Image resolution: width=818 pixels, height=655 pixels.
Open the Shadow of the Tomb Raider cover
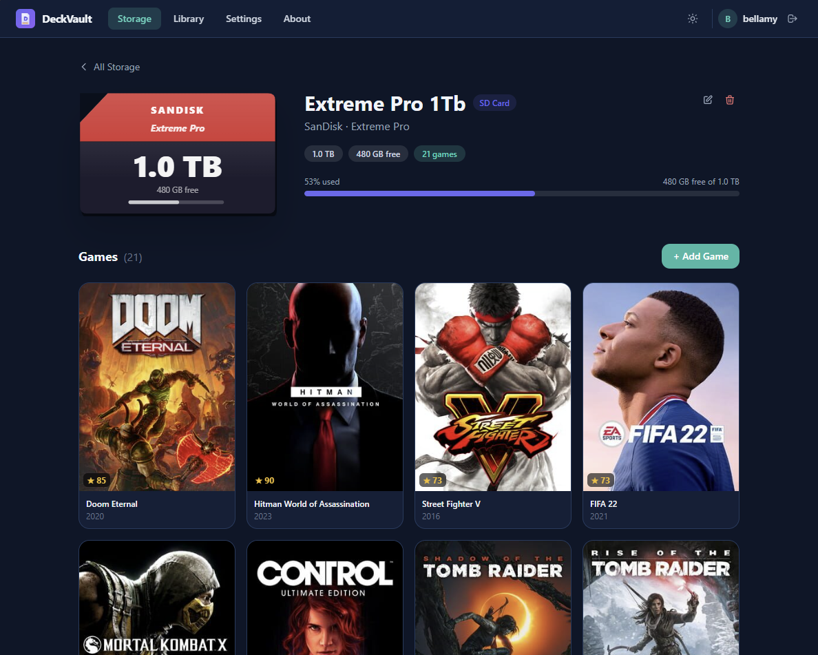[493, 598]
